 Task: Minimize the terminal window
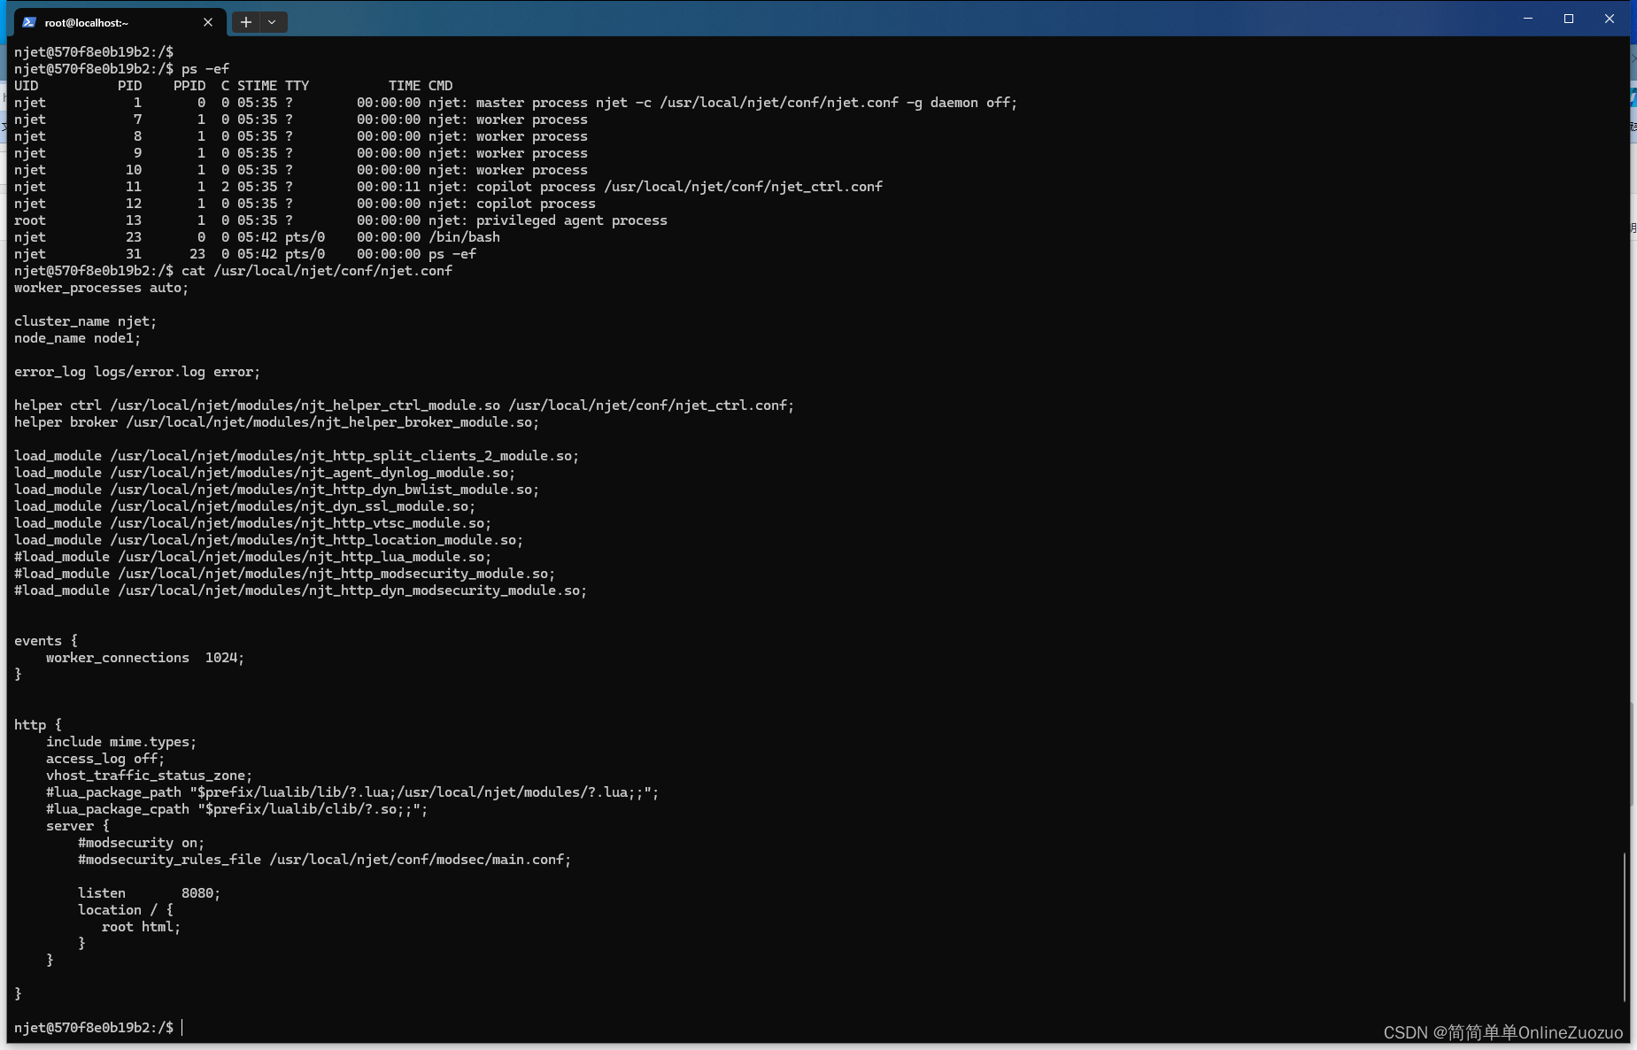(x=1528, y=19)
